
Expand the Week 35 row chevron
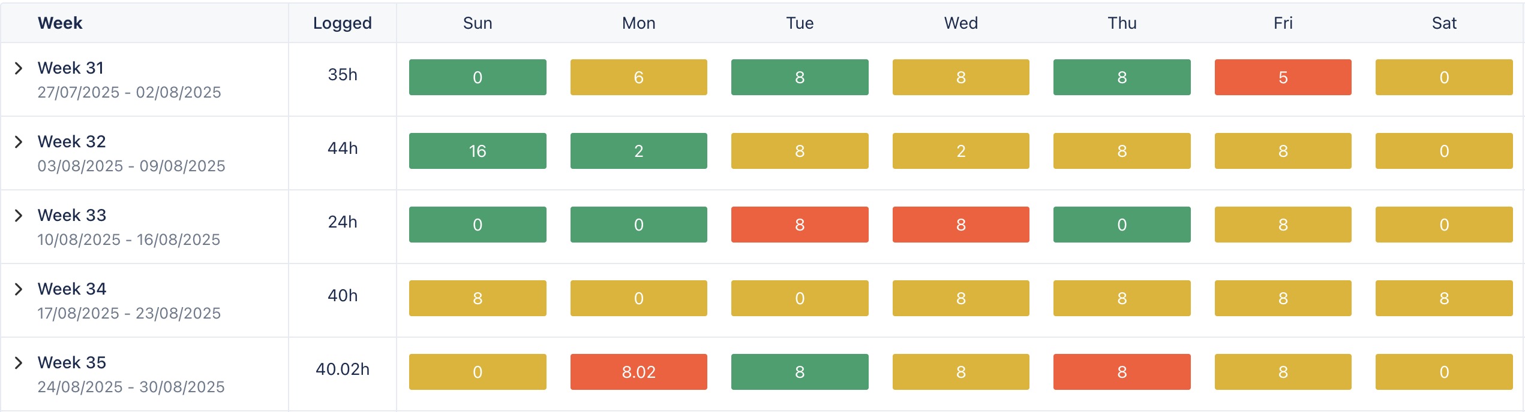19,363
